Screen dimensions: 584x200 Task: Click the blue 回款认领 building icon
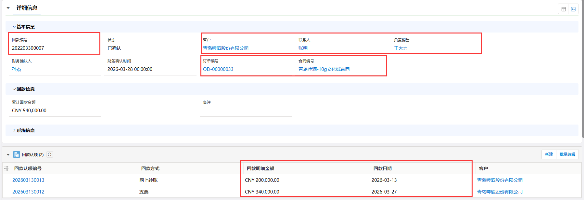point(17,154)
